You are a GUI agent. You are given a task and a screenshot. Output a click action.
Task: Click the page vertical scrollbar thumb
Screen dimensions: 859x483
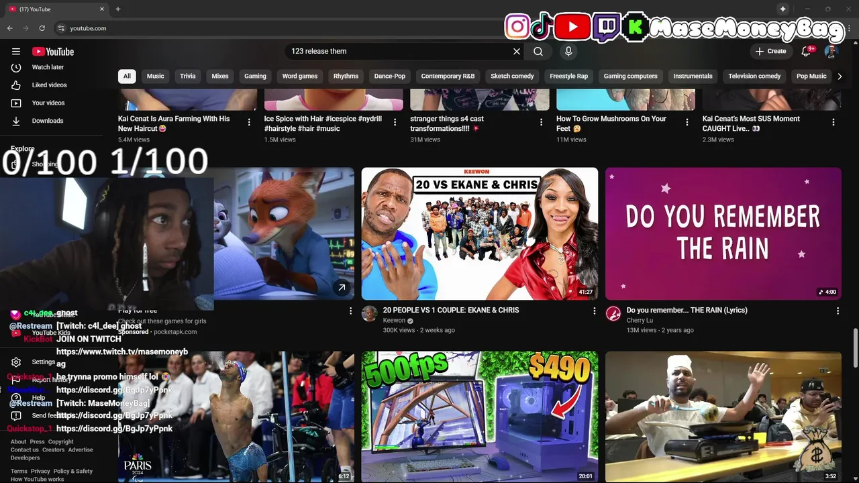tap(855, 348)
